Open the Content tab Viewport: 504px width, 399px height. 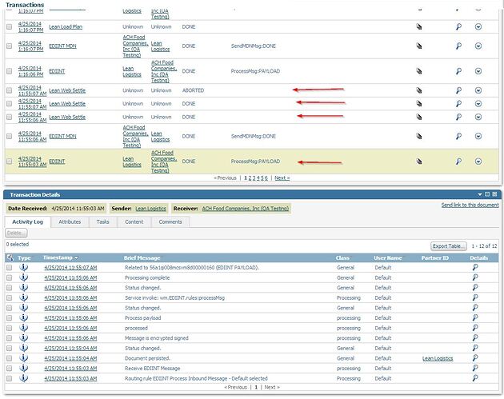click(134, 222)
